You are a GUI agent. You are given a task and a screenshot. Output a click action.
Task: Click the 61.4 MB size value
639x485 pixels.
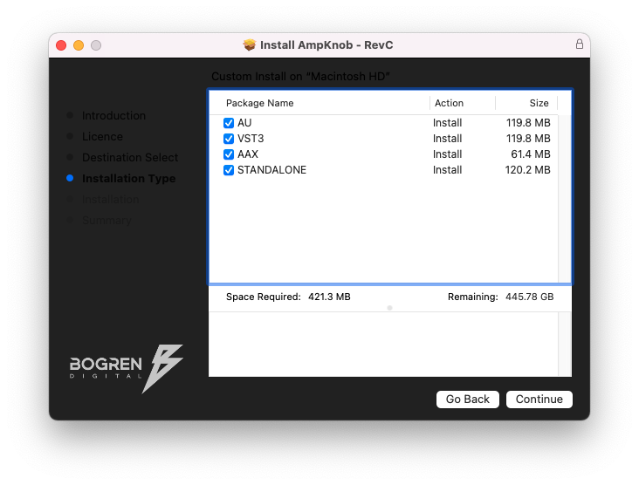pos(531,154)
